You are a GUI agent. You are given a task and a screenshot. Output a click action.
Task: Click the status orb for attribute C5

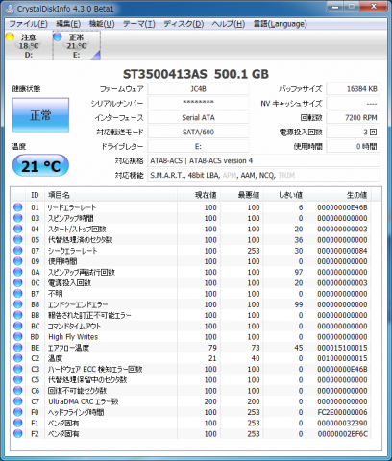(18, 379)
